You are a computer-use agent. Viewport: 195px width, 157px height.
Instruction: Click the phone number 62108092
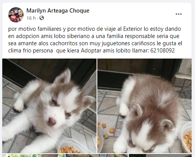pos(162,51)
